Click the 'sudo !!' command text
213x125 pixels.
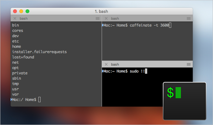coord(137,71)
